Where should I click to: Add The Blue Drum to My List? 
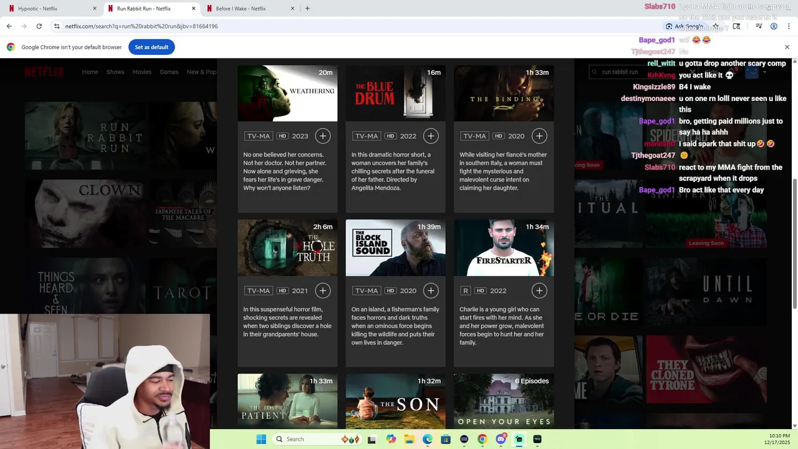click(x=431, y=136)
